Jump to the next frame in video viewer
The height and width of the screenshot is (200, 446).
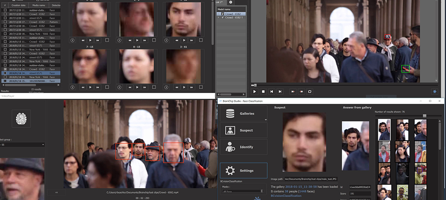[280, 91]
